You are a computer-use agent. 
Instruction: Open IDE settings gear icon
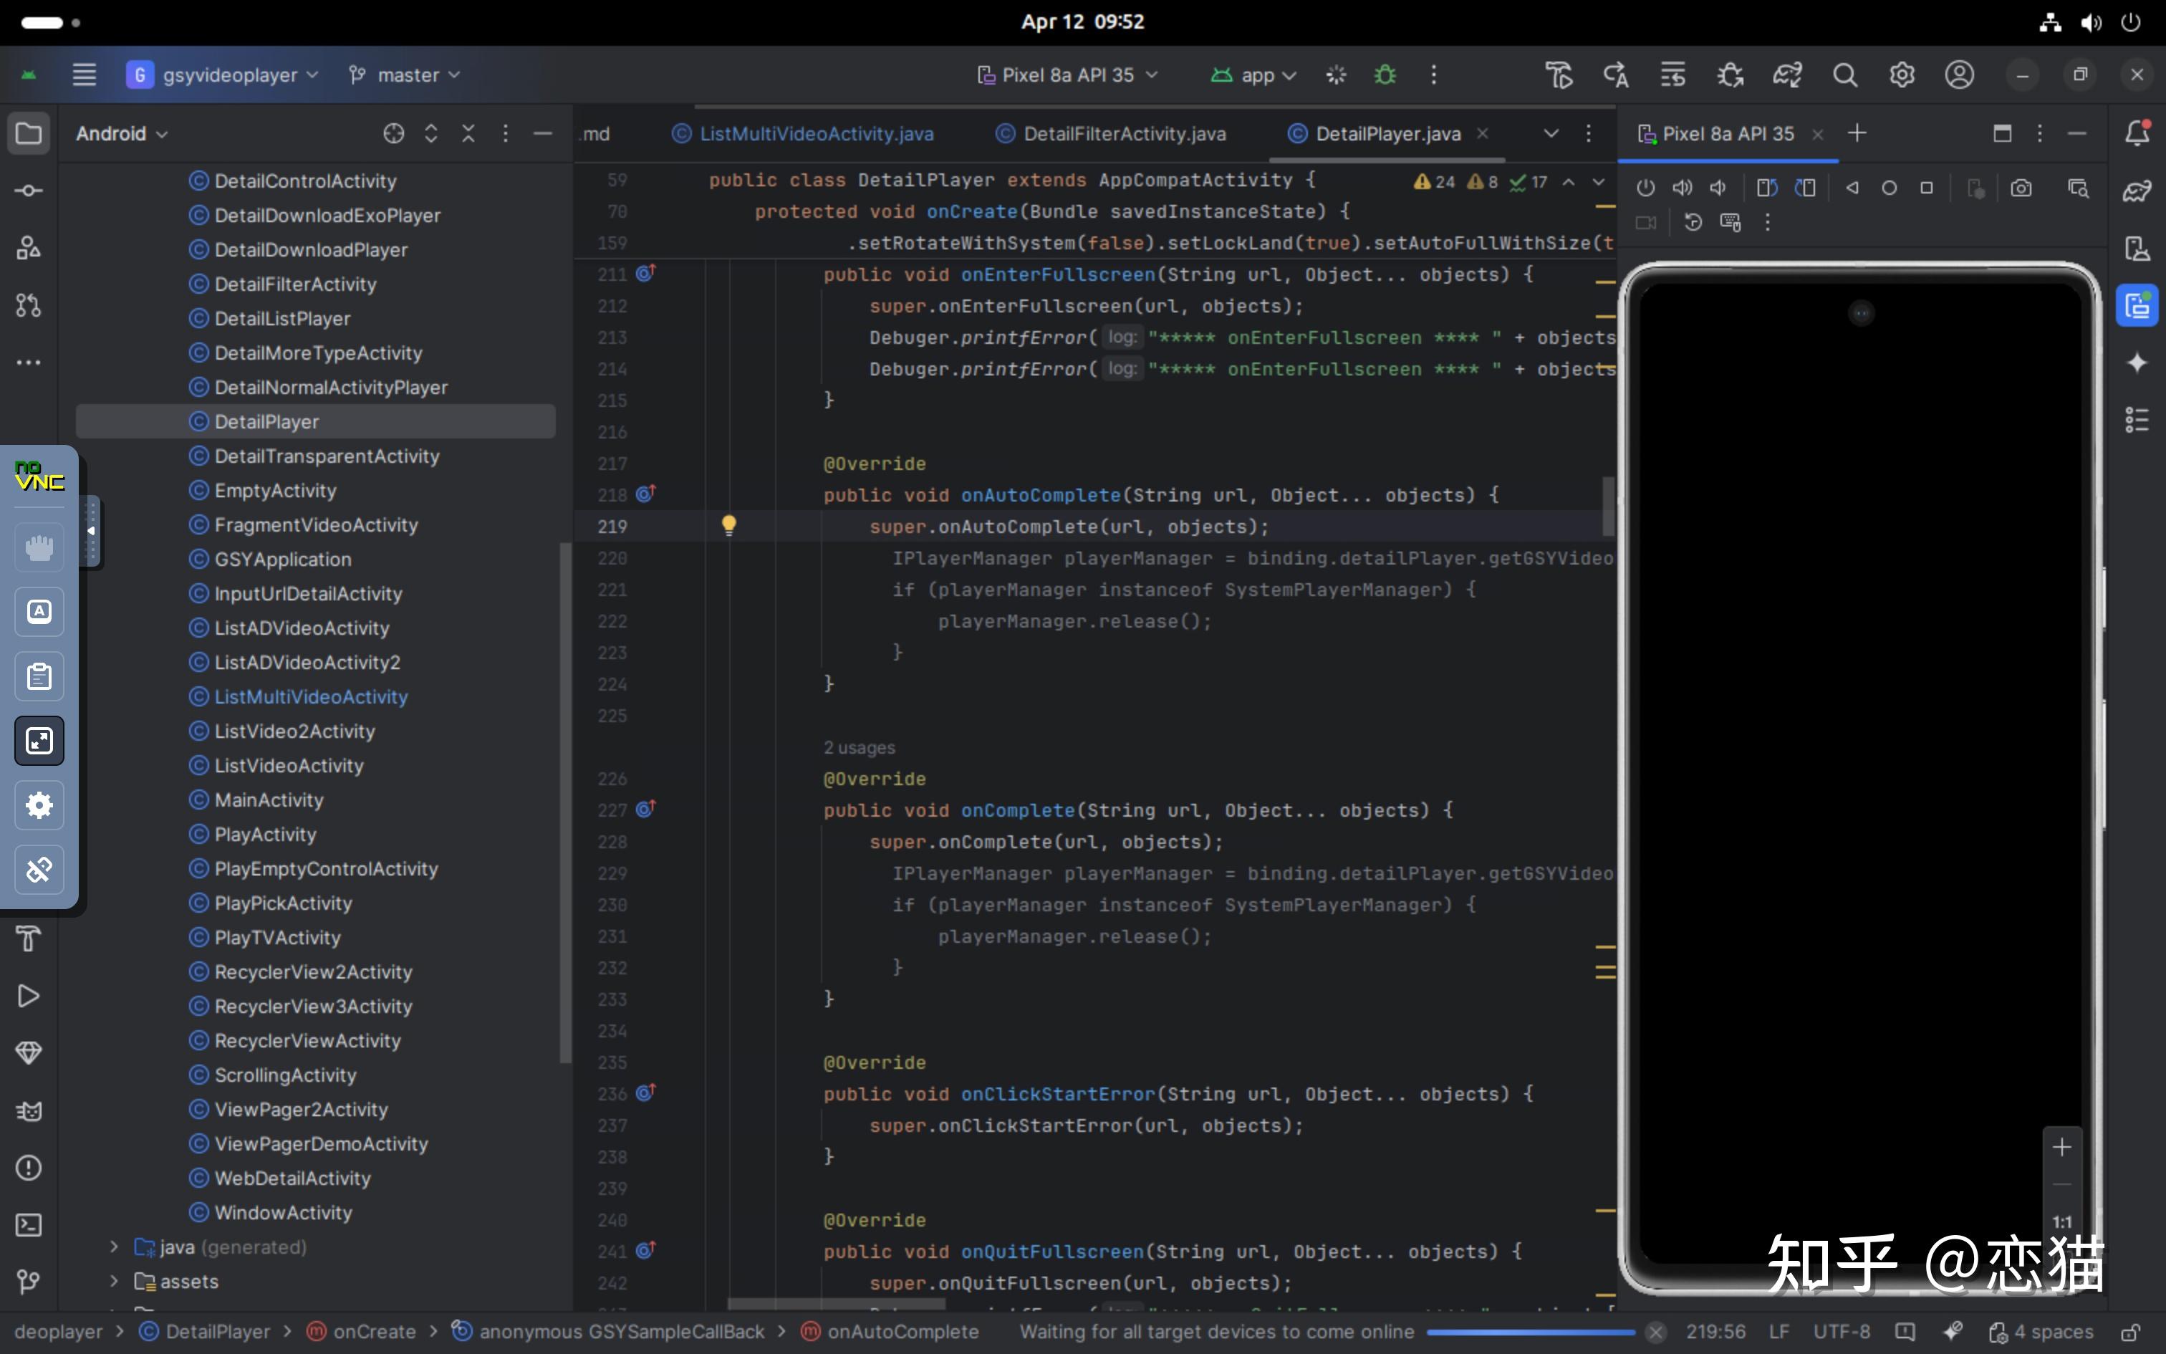[1902, 75]
